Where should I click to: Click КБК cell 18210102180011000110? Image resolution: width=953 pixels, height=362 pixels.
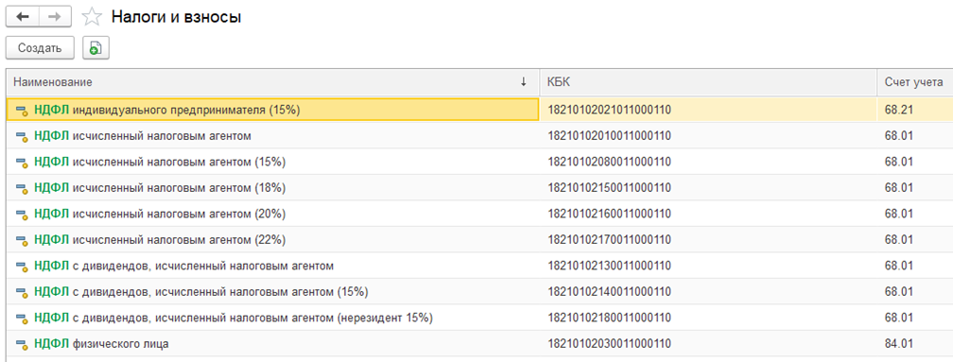click(610, 319)
